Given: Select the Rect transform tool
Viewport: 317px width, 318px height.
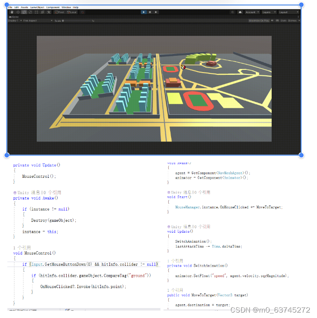Looking at the screenshot, I should pyautogui.click(x=36, y=12).
